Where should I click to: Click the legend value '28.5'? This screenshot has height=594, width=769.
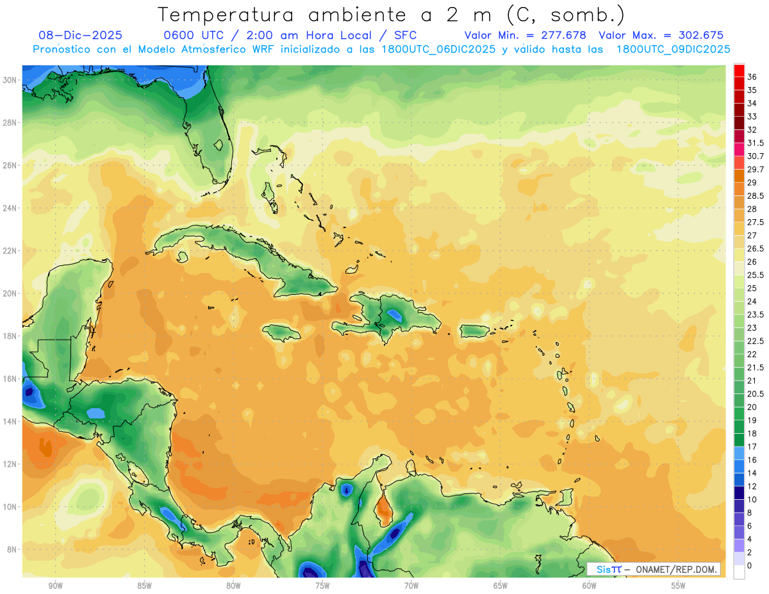756,196
